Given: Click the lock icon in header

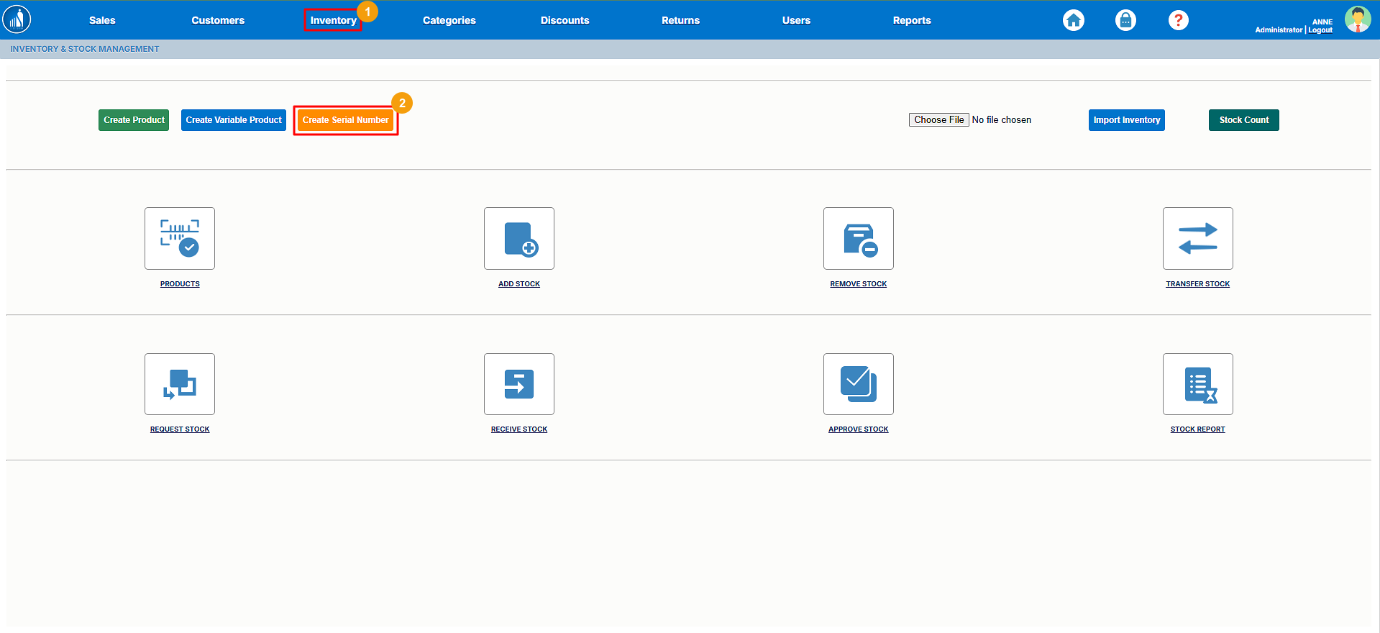Looking at the screenshot, I should [1125, 20].
